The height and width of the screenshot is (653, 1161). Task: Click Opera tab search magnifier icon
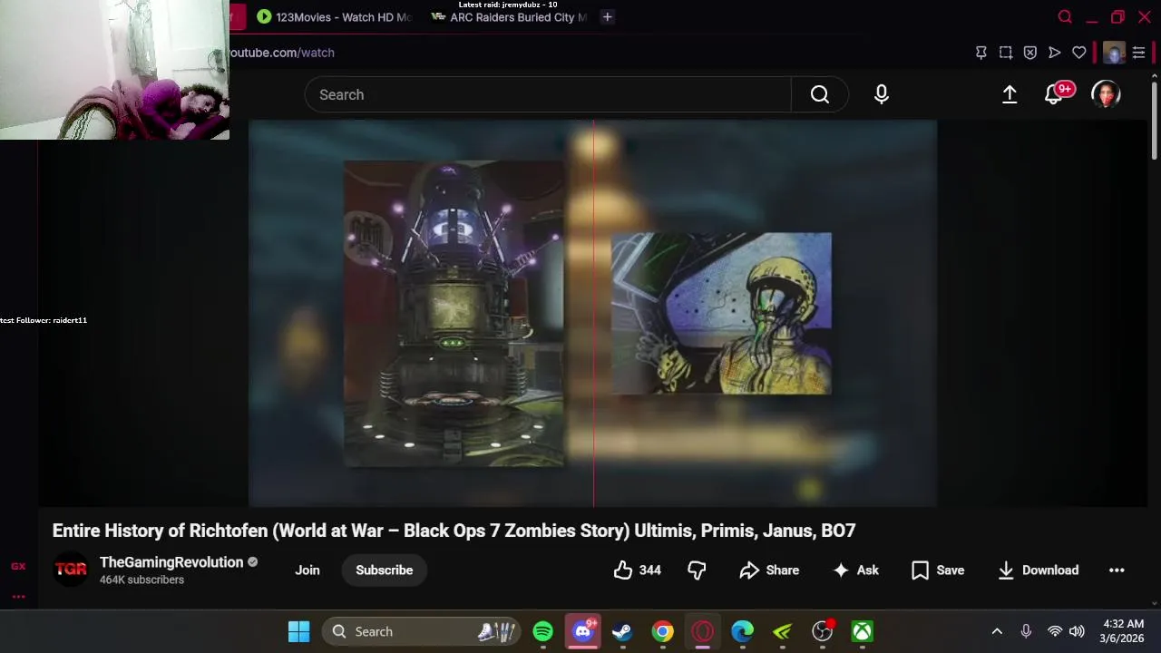(1065, 16)
